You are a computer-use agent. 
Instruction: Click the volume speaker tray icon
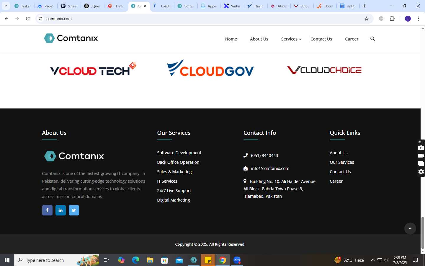[x=387, y=260]
